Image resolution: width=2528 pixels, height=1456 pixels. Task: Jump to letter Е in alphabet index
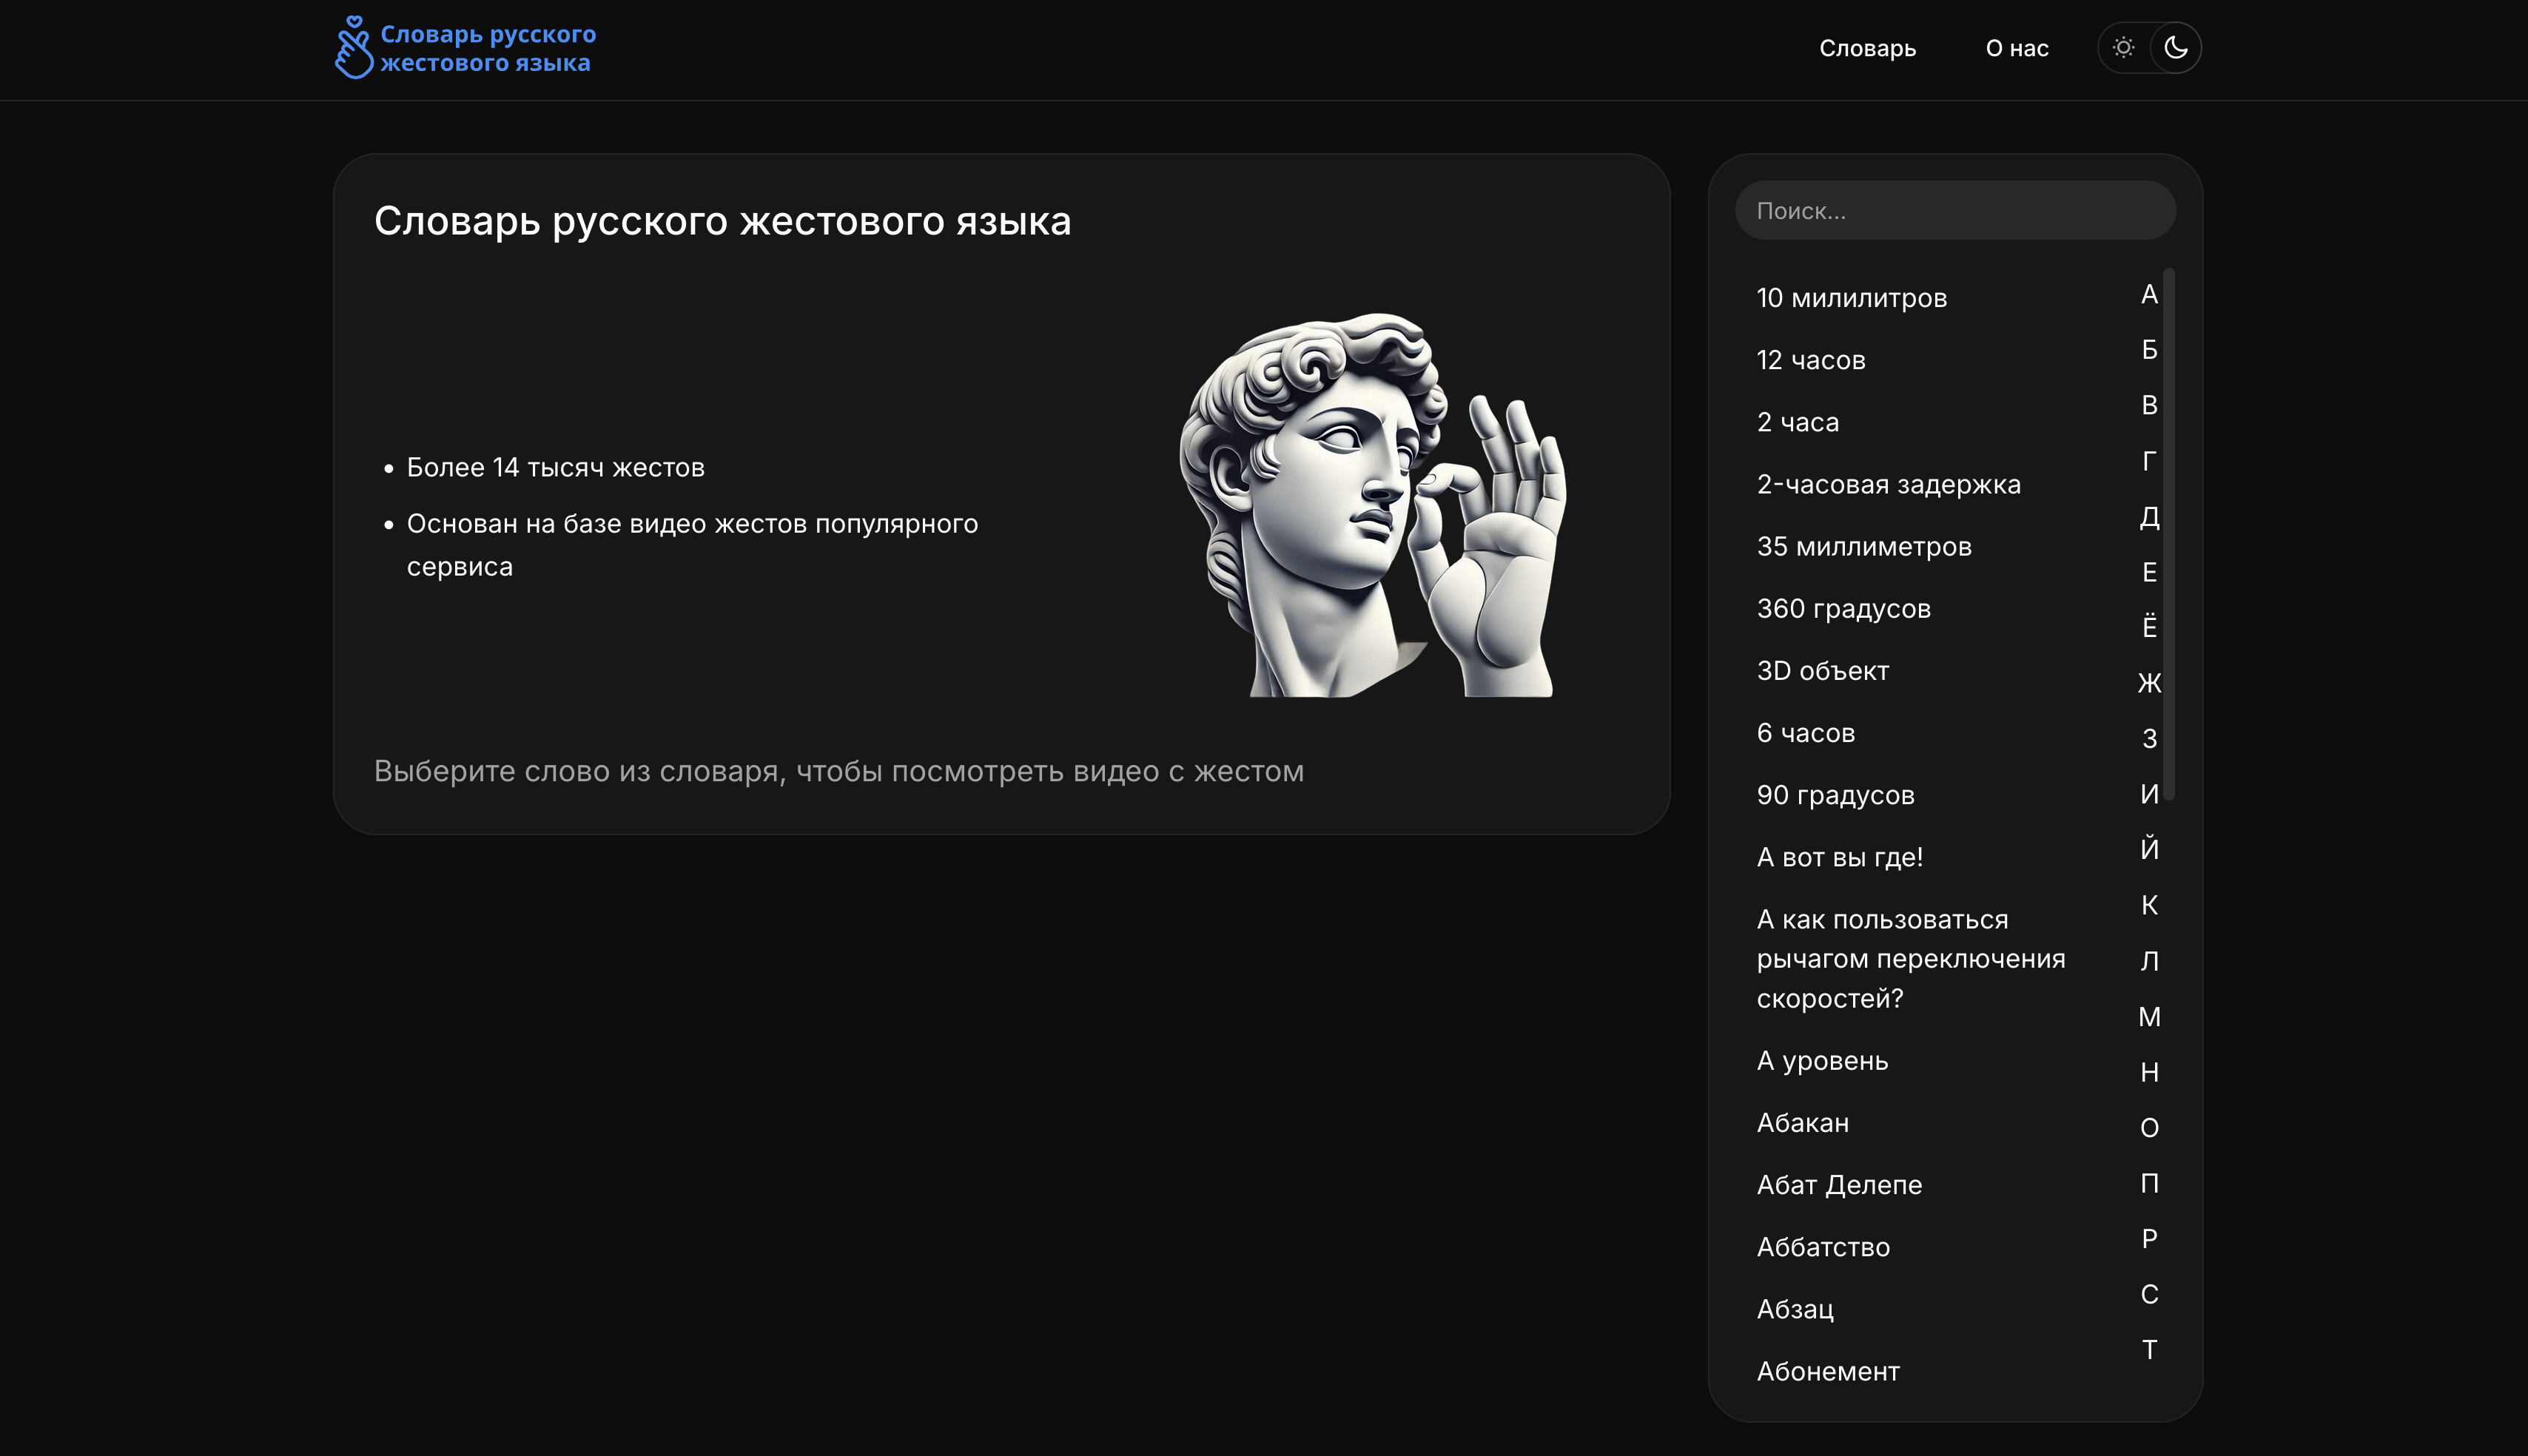click(x=2149, y=572)
